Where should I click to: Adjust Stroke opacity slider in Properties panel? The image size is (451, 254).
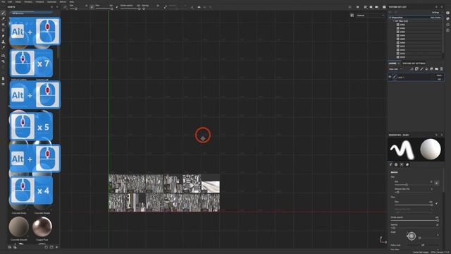[x=415, y=220]
